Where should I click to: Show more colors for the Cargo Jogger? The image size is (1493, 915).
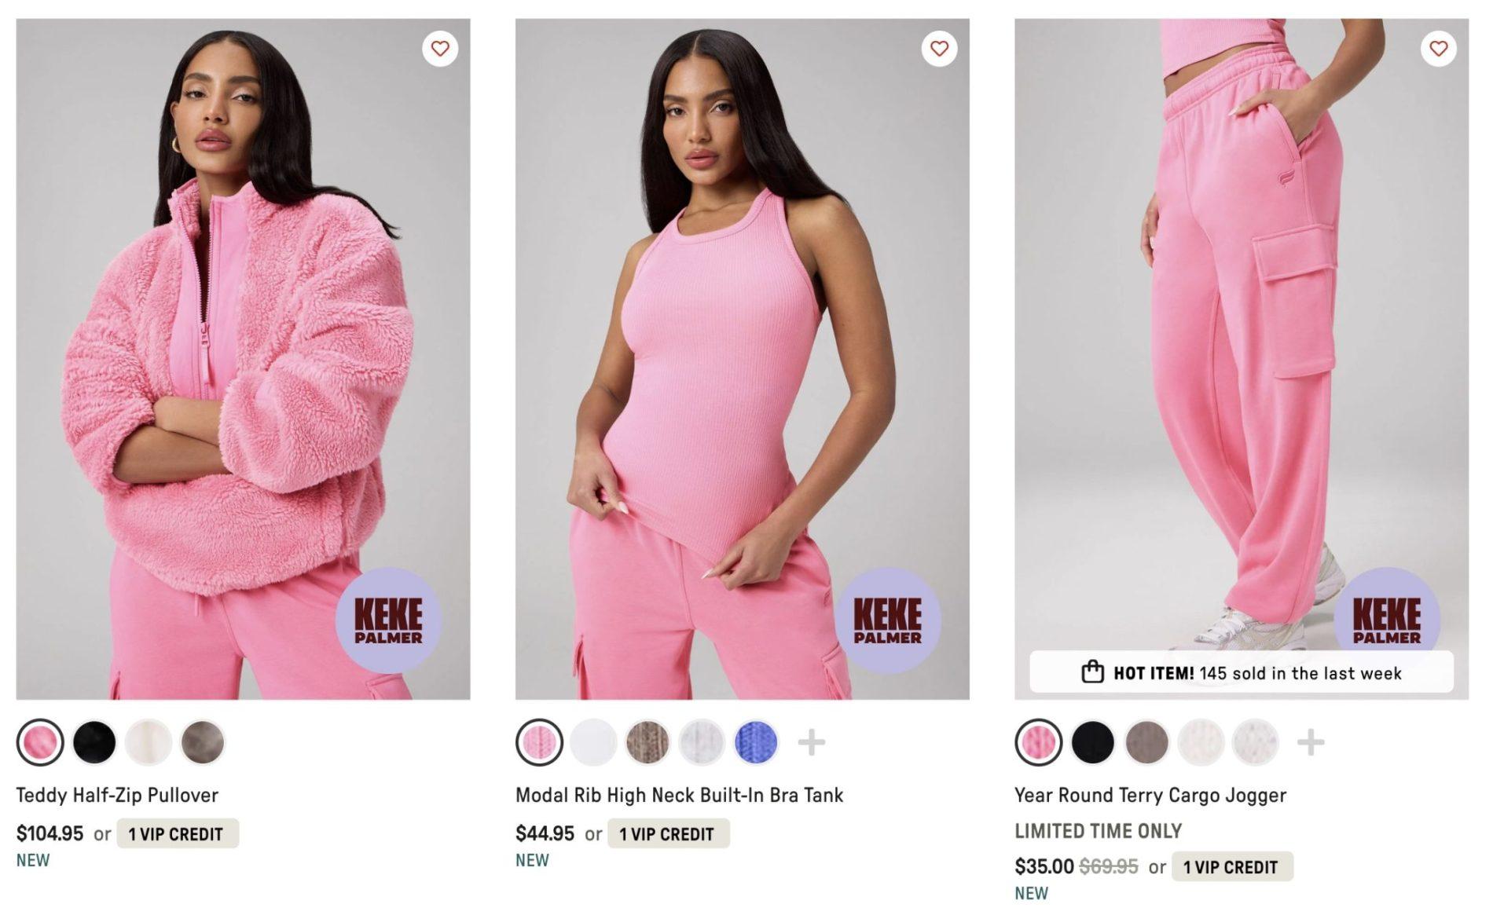1310,742
